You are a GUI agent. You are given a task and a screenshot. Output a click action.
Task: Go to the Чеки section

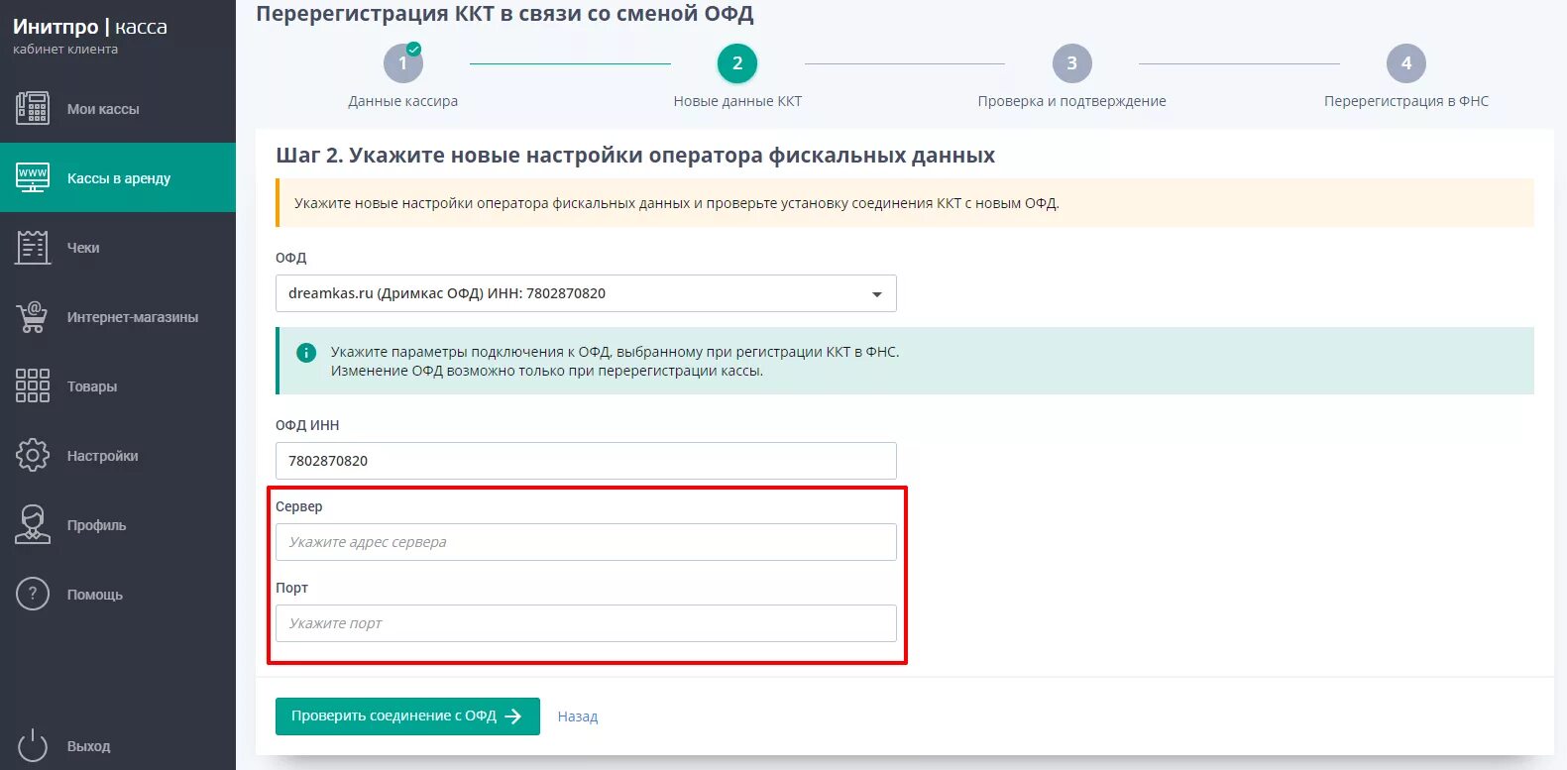(118, 248)
